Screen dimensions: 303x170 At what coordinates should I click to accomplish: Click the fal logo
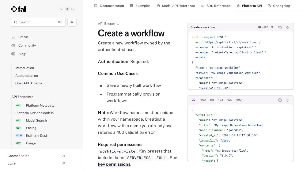18,9
